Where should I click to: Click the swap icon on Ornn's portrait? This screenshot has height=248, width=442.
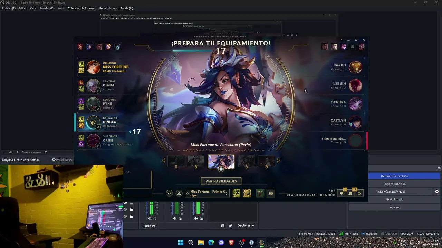click(98, 146)
